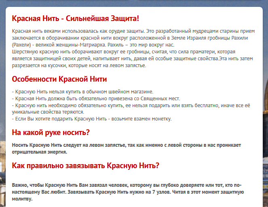Image resolution: width=268 pixels, height=207 pixels.
Task: Click line starting 'Шерстяную красную нить оборачивают'
Action: [124, 52]
